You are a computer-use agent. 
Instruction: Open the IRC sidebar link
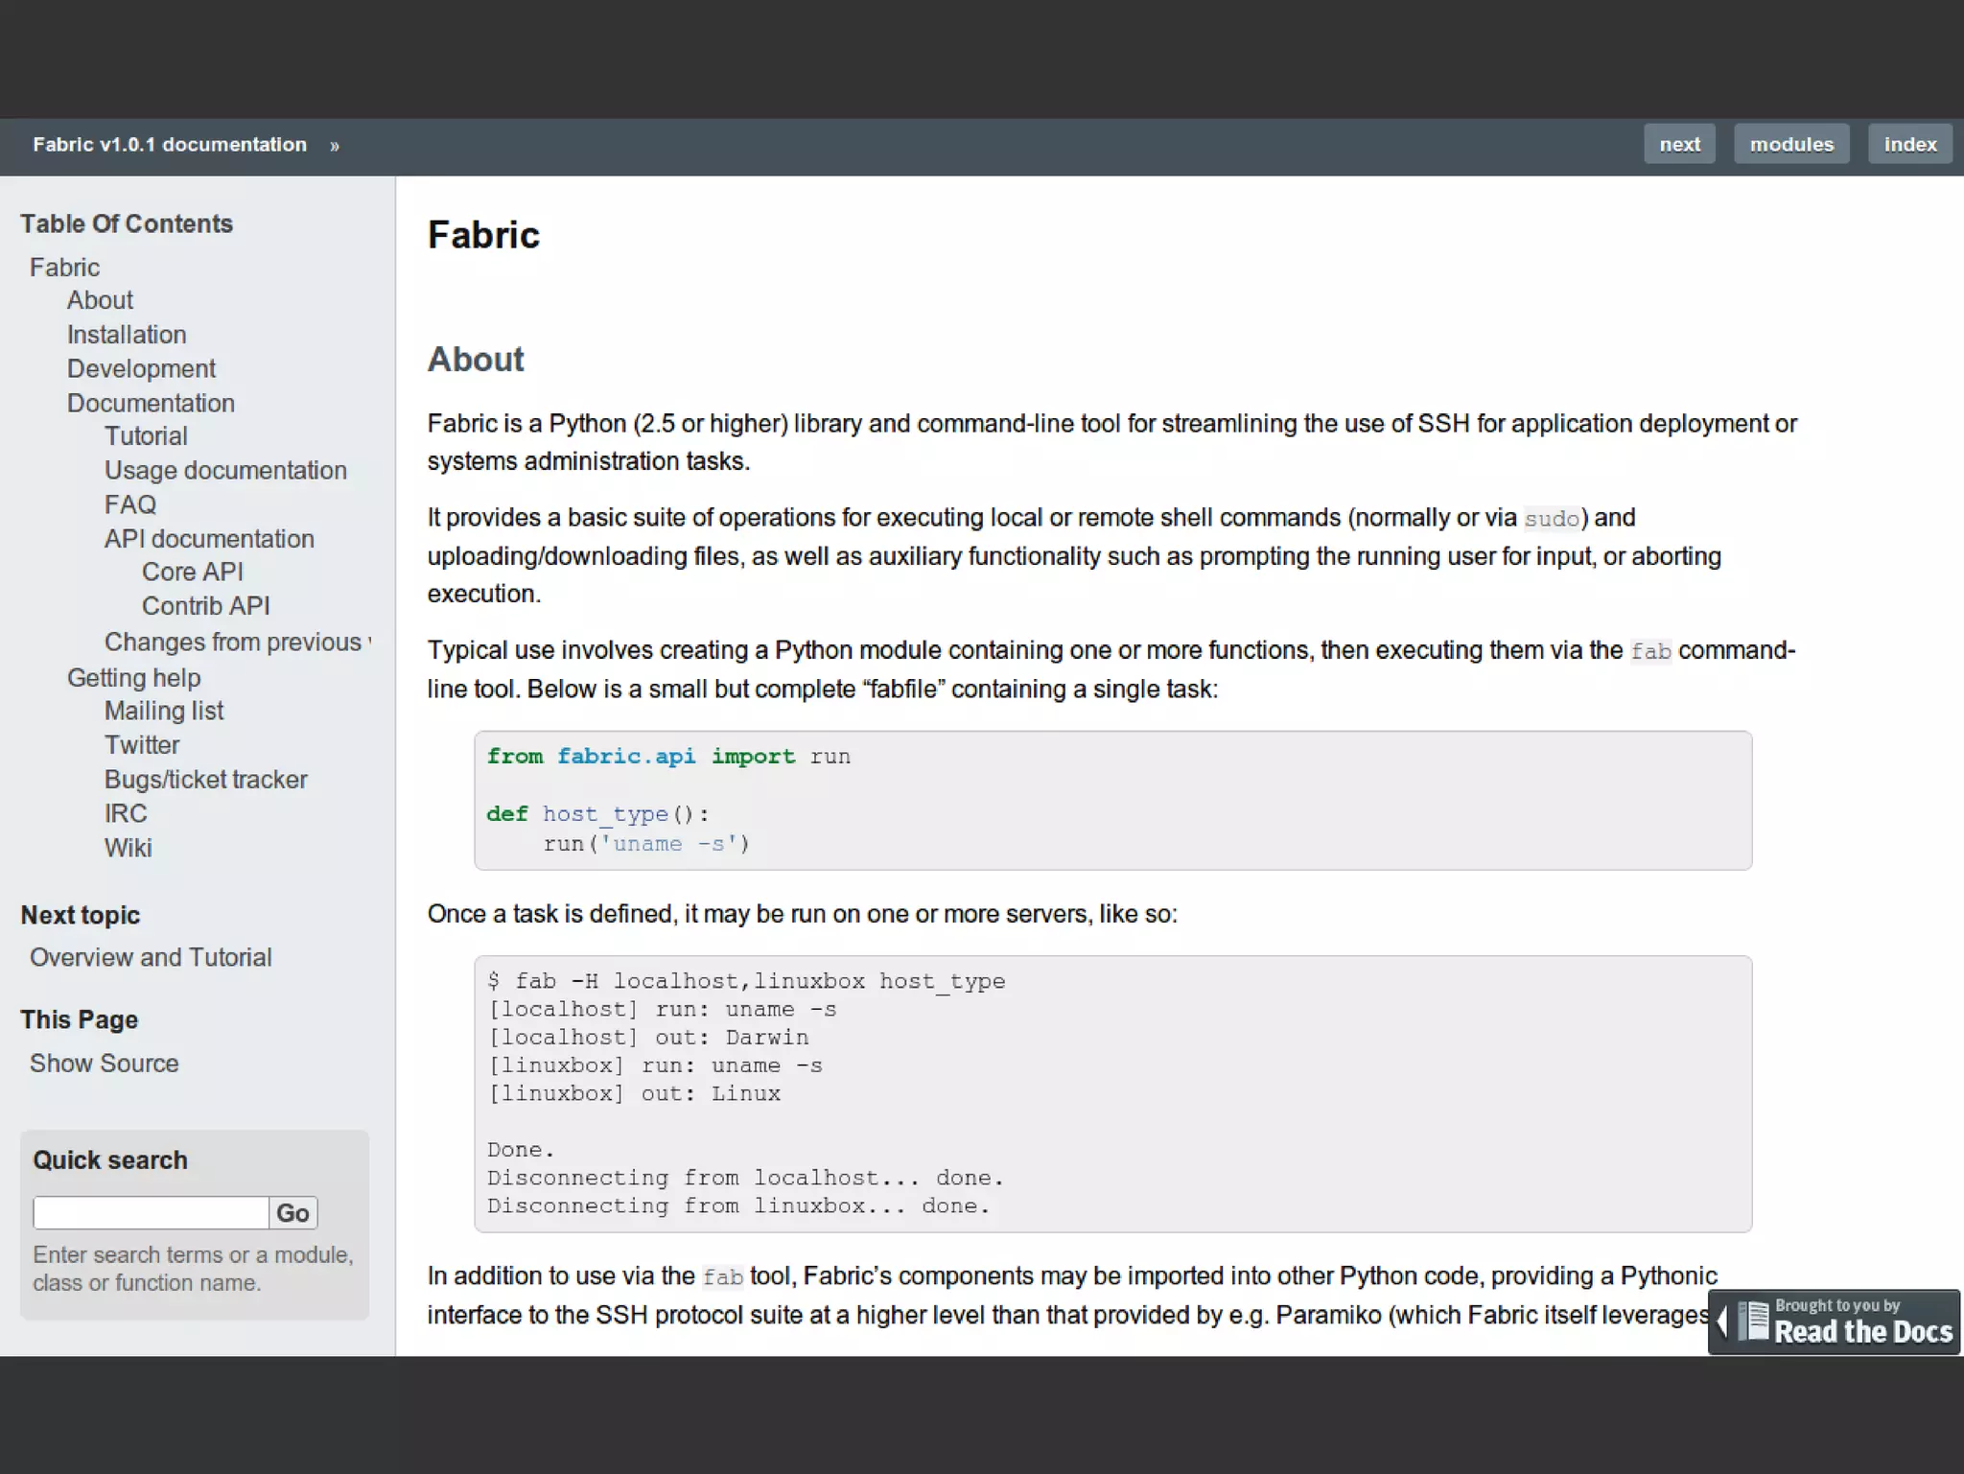(x=126, y=813)
